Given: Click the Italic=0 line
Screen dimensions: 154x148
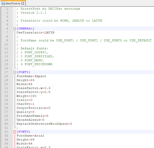Looking at the screenshot, I should pyautogui.click(x=25, y=100).
